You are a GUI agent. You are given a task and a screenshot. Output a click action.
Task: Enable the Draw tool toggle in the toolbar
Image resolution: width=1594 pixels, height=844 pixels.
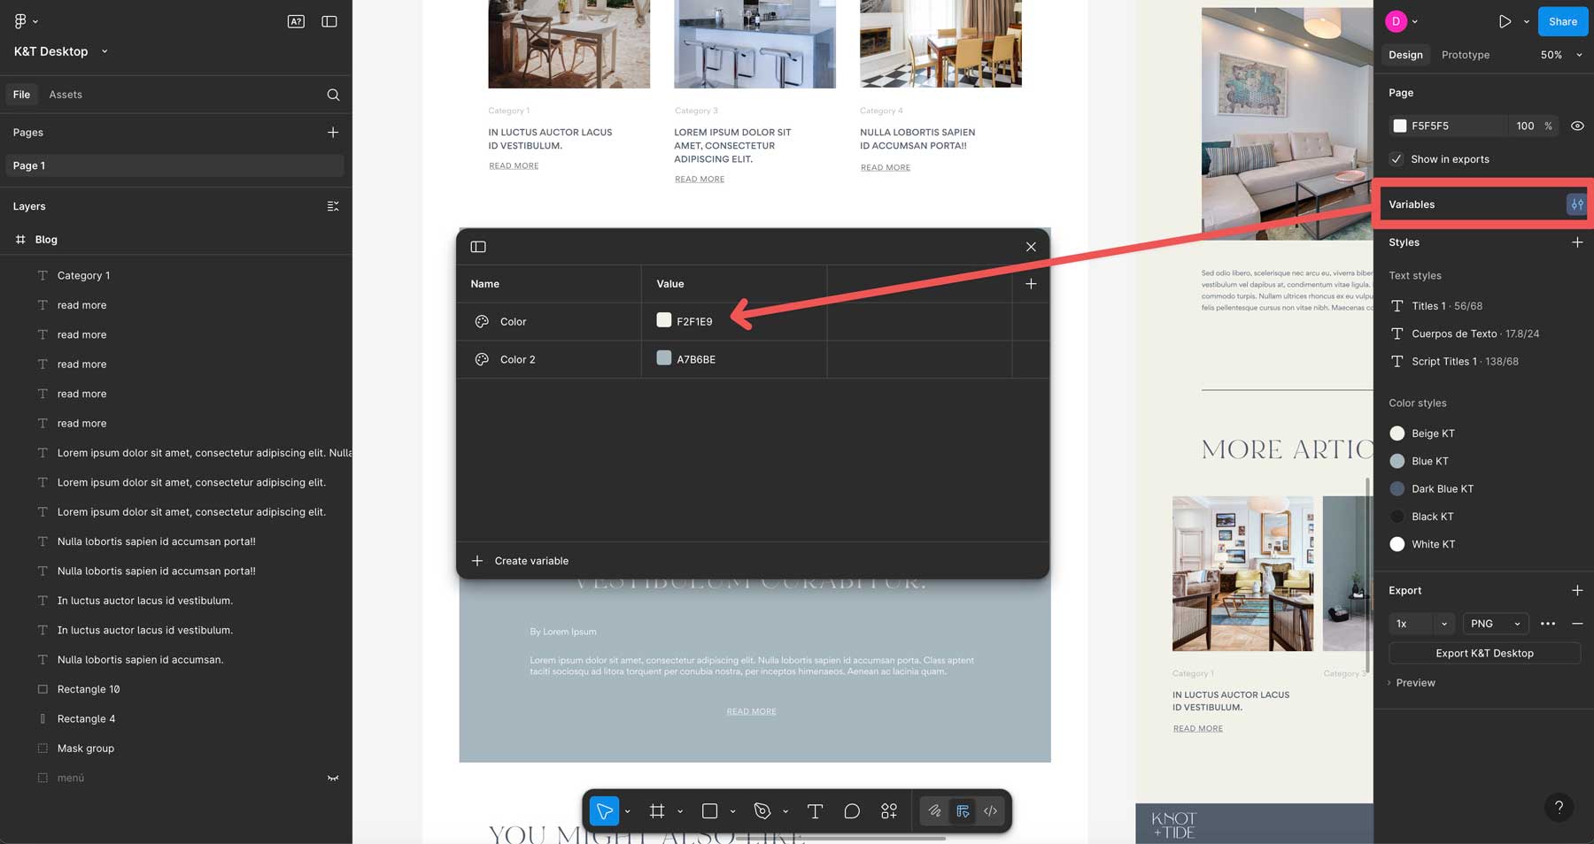(x=933, y=810)
